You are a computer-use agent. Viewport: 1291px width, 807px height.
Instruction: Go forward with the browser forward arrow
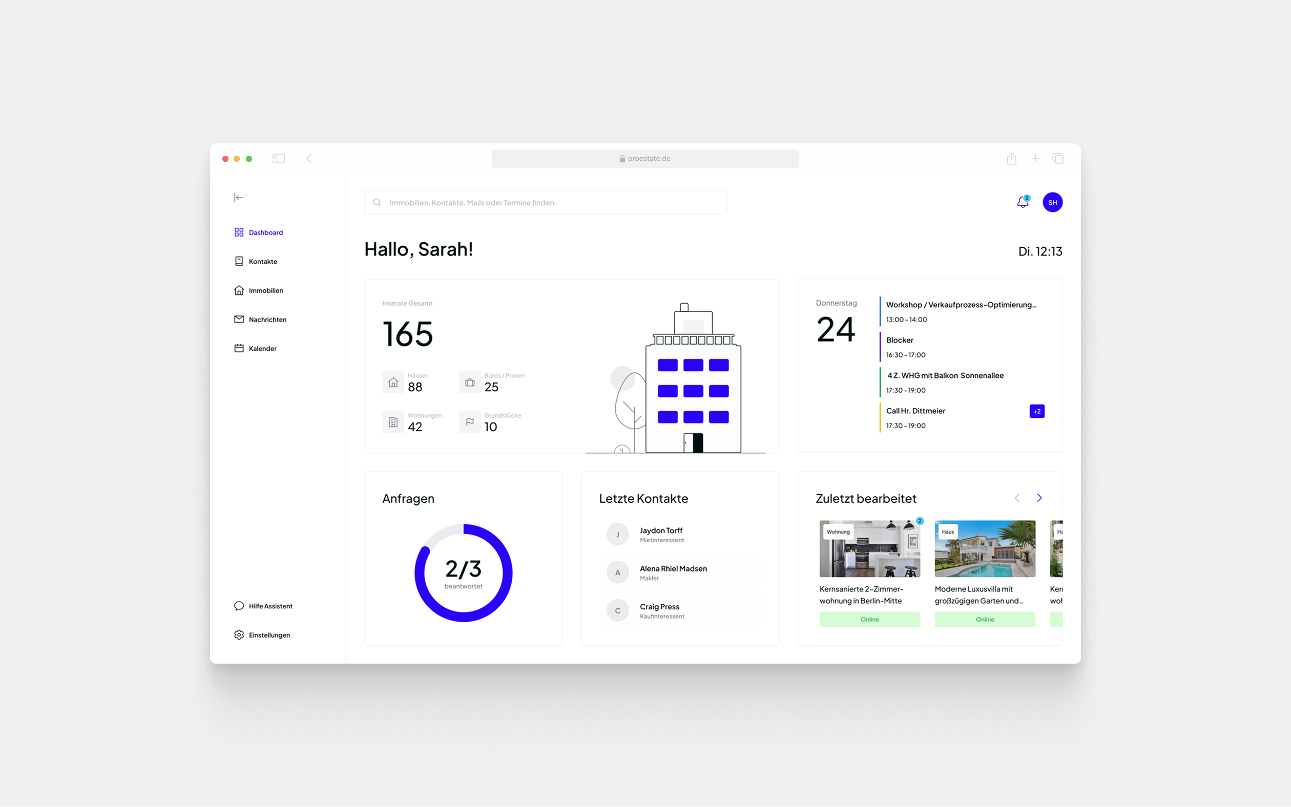329,159
